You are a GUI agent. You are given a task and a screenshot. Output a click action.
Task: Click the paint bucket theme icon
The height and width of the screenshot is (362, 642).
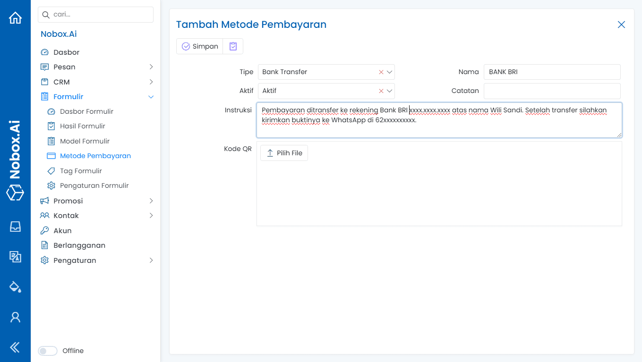(x=15, y=286)
